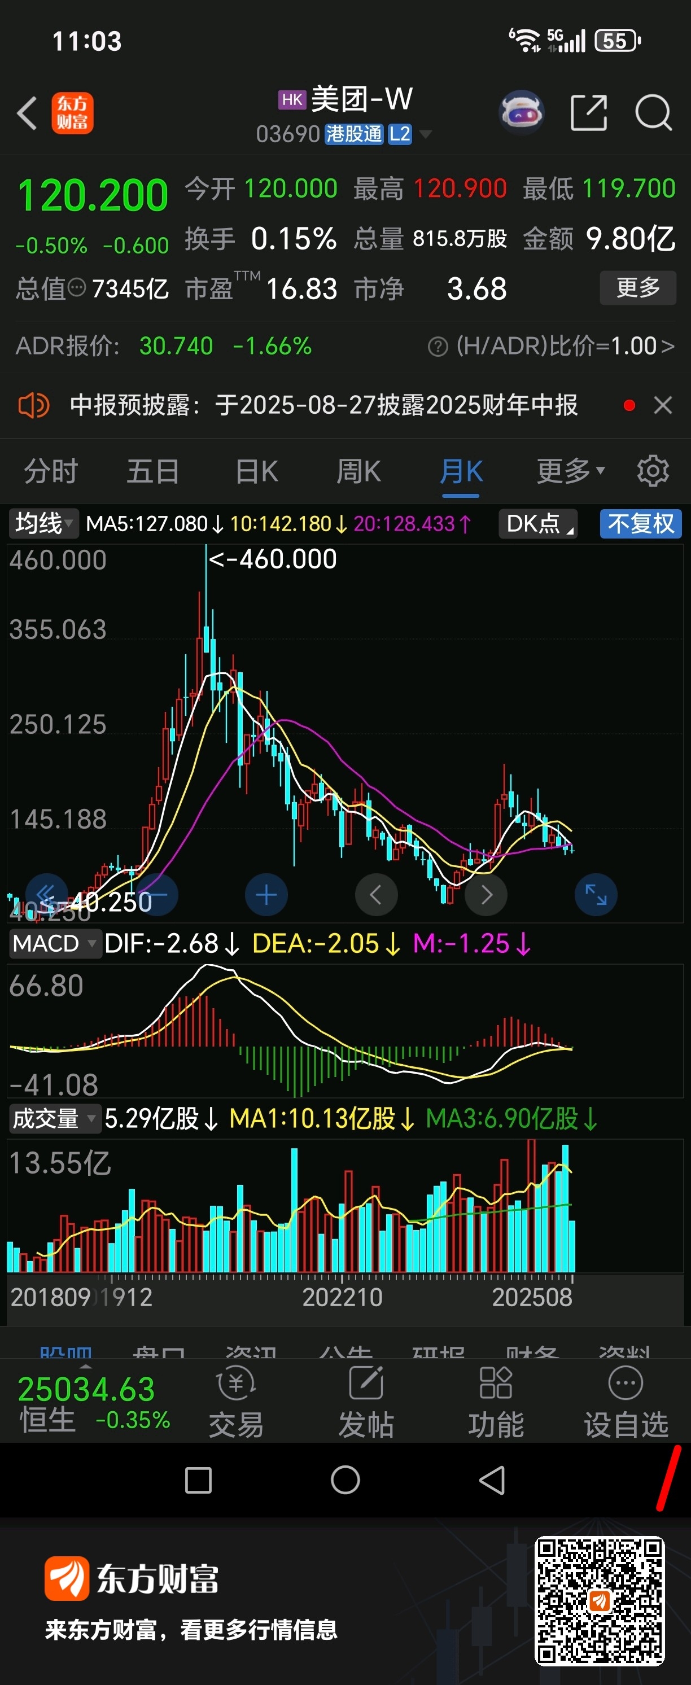Switch to 周K tab
The image size is (691, 1685).
pyautogui.click(x=358, y=471)
